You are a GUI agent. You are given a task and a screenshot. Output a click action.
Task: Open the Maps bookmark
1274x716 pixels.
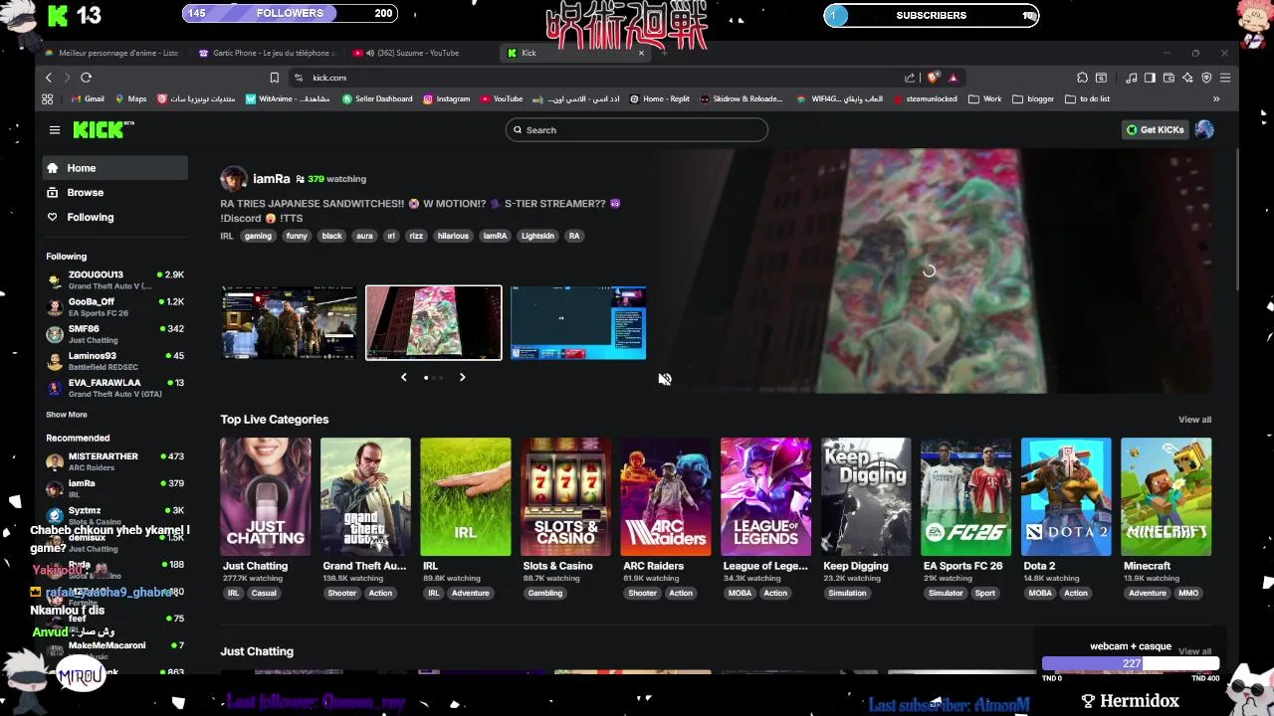(130, 99)
